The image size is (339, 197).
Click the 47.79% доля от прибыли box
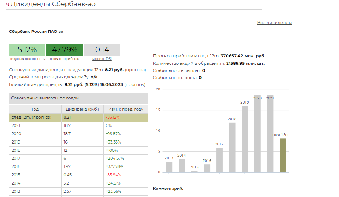(x=65, y=50)
